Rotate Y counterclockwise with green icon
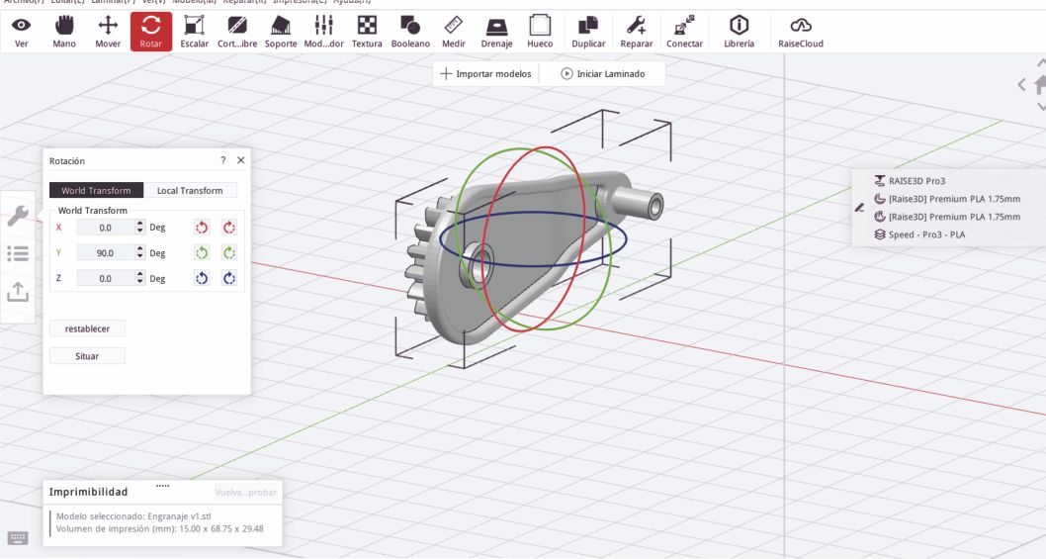Image resolution: width=1046 pixels, height=559 pixels. [x=202, y=253]
